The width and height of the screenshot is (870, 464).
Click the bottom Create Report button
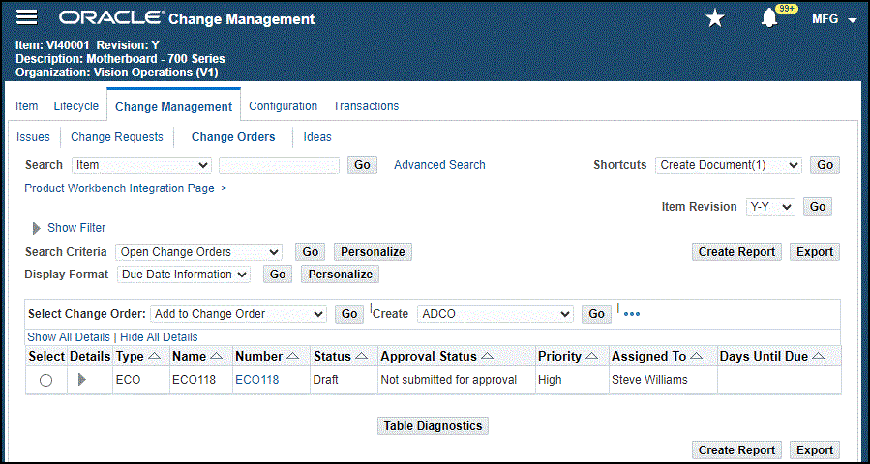[x=736, y=450]
